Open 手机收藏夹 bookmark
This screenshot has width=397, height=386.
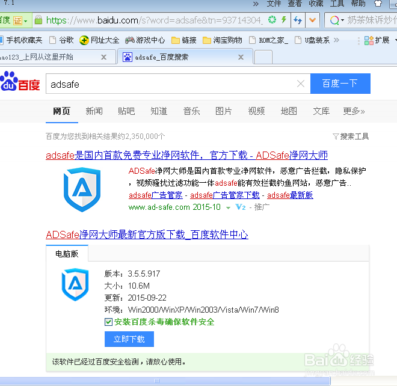pyautogui.click(x=21, y=40)
